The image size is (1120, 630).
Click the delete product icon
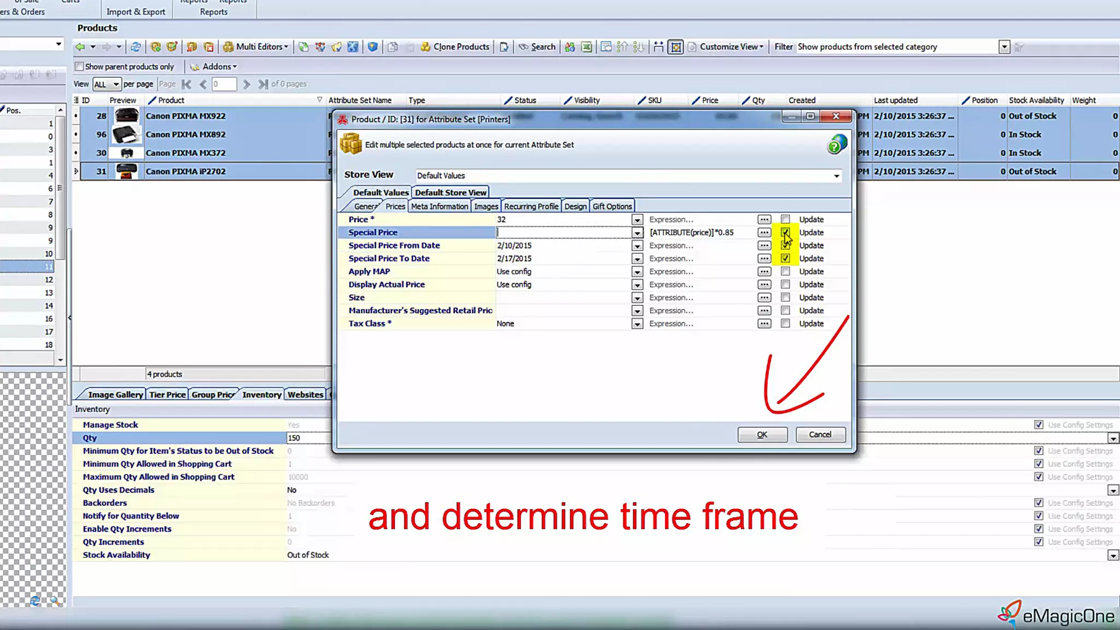208,47
